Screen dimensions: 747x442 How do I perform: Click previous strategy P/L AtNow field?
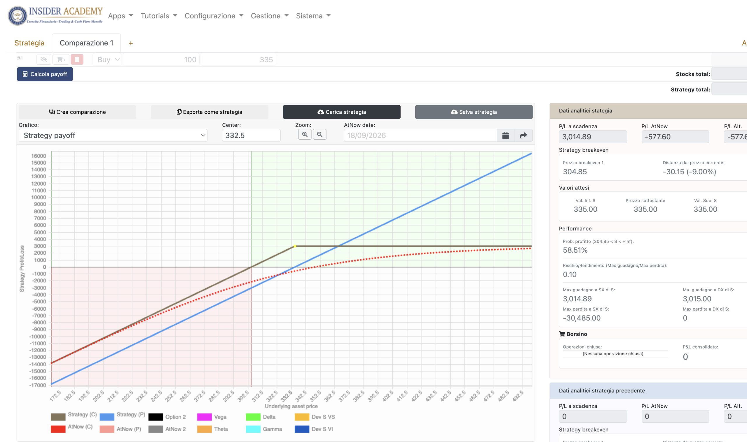point(676,416)
